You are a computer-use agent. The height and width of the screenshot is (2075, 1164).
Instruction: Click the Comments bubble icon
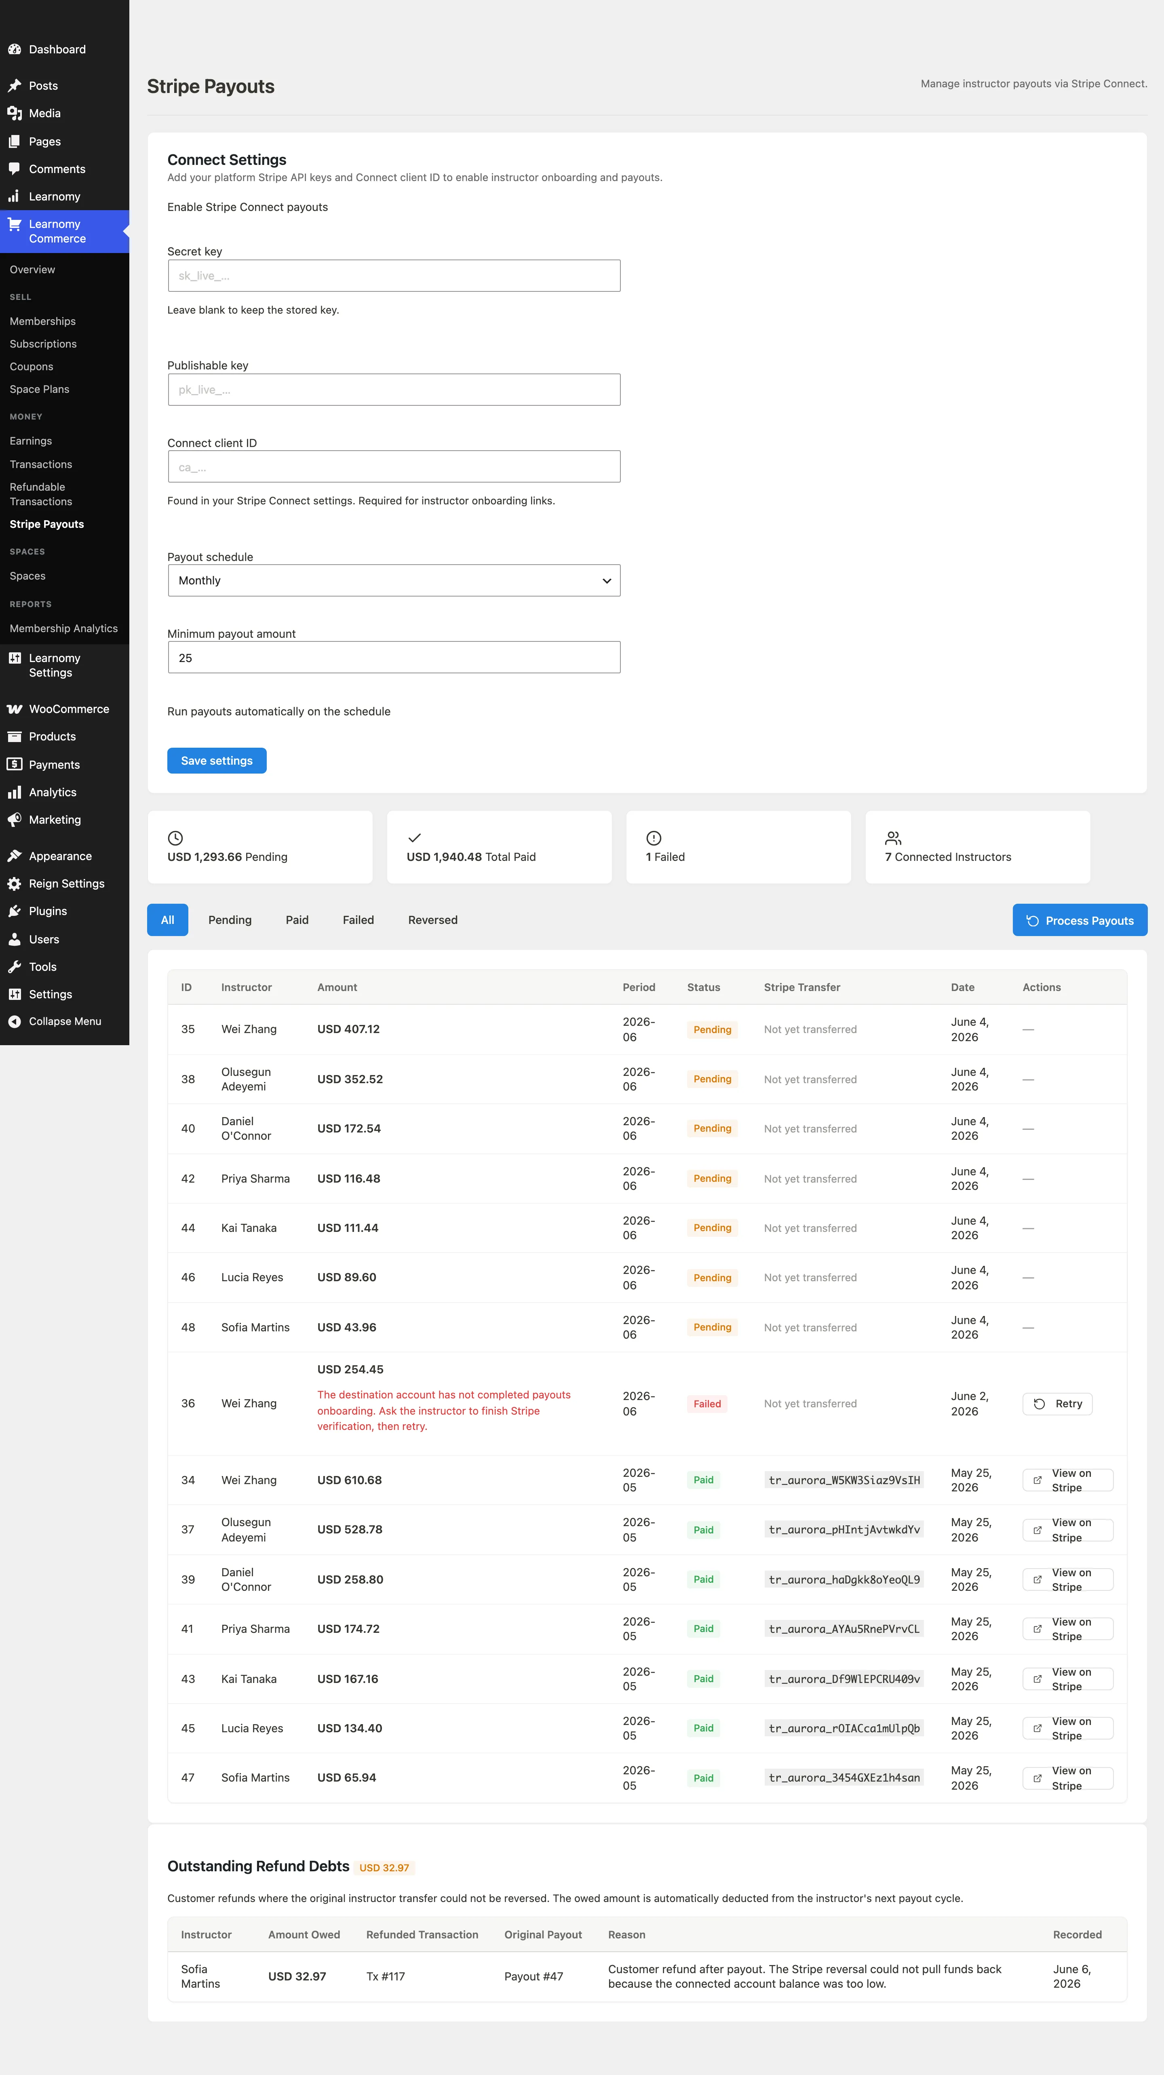pyautogui.click(x=15, y=169)
